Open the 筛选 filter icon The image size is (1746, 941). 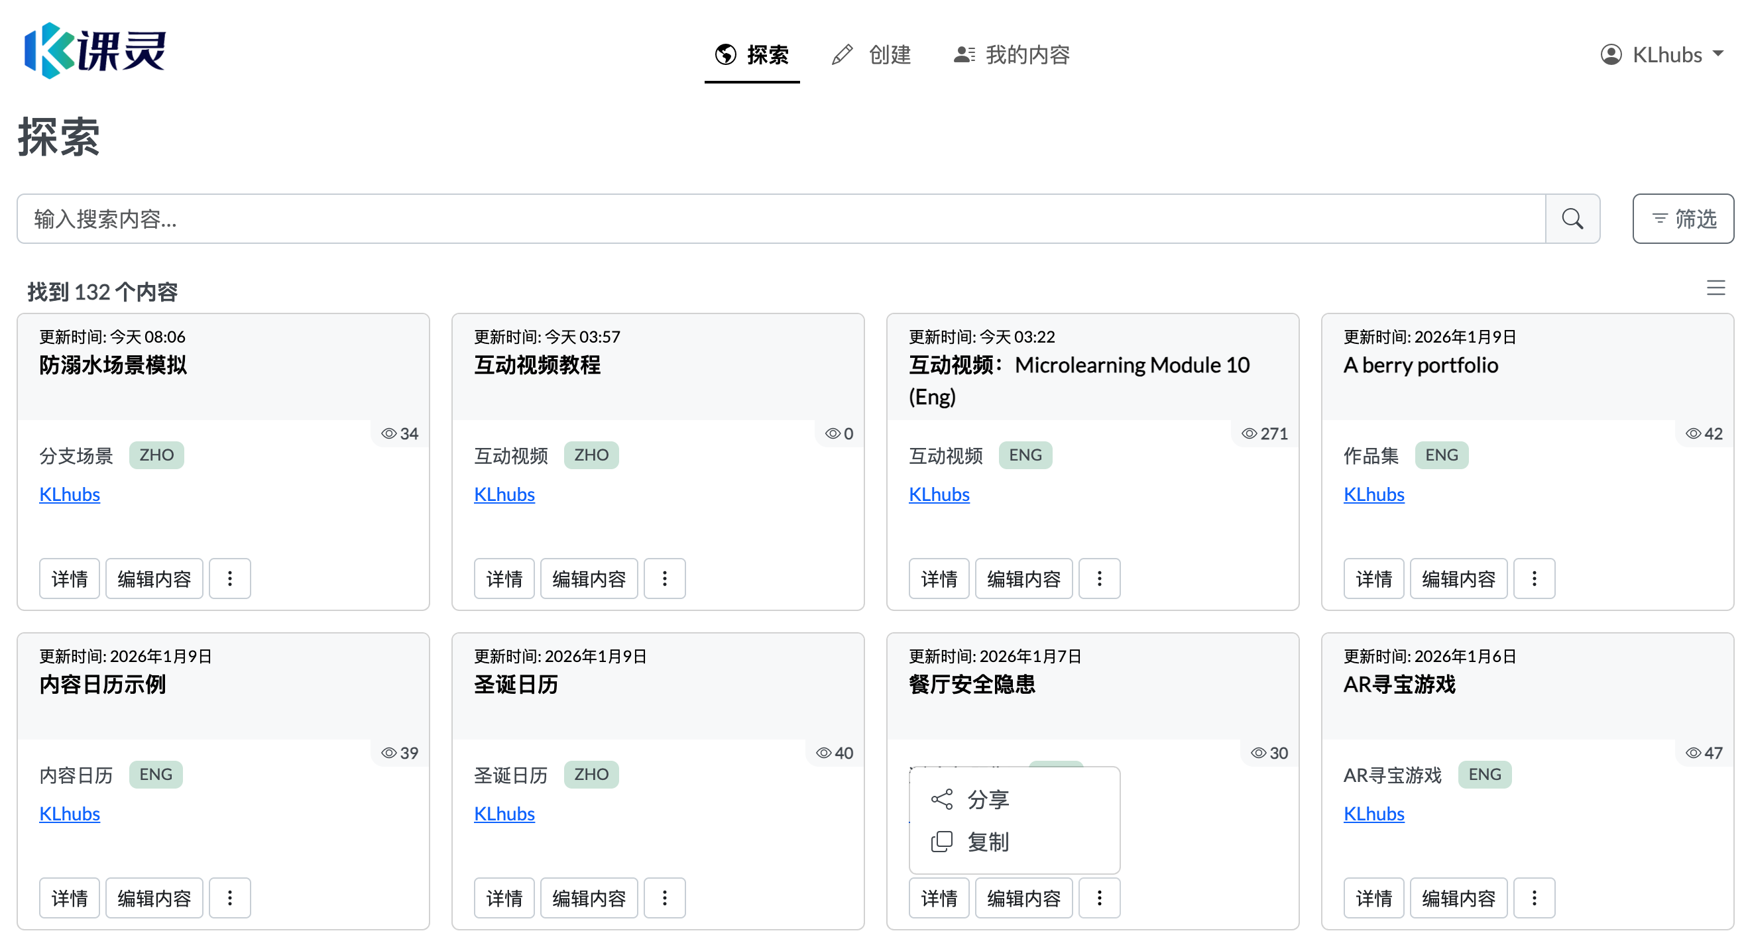click(x=1660, y=218)
